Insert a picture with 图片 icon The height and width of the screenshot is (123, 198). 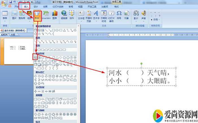click(14, 15)
